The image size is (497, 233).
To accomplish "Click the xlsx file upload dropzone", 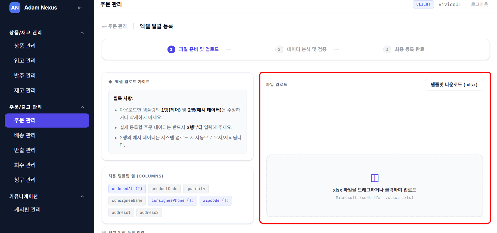I will [x=375, y=186].
